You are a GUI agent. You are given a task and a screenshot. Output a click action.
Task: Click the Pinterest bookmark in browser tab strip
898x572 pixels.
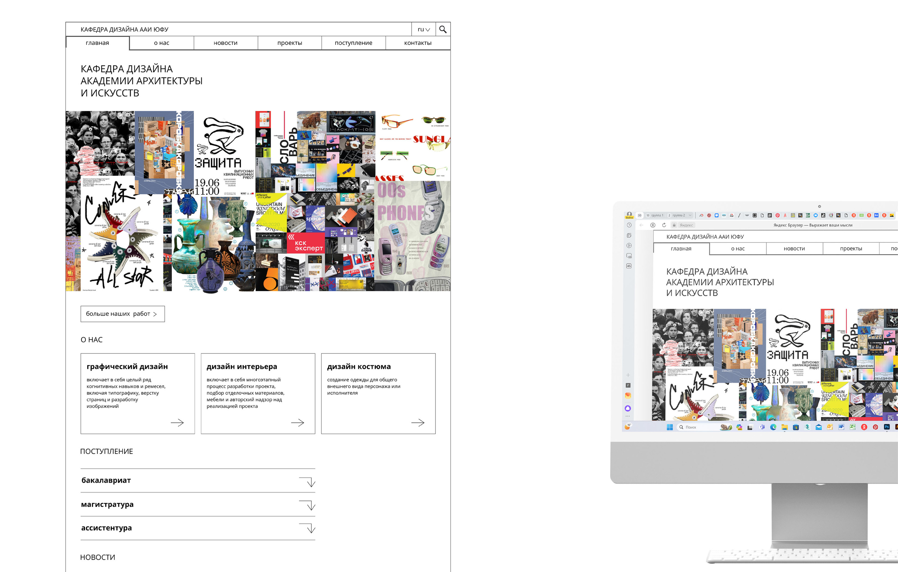point(778,215)
